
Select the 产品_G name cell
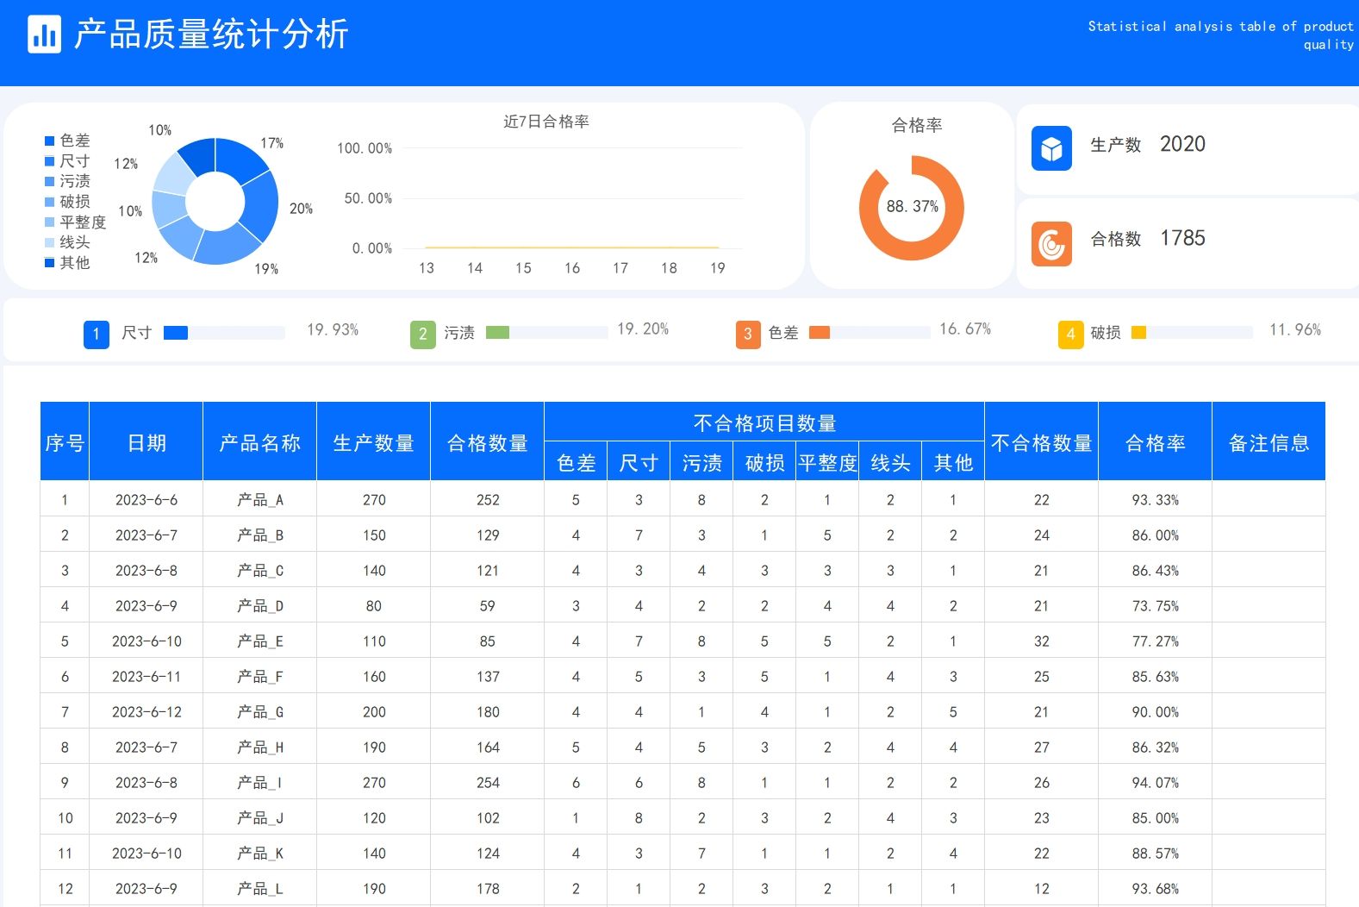click(x=260, y=711)
